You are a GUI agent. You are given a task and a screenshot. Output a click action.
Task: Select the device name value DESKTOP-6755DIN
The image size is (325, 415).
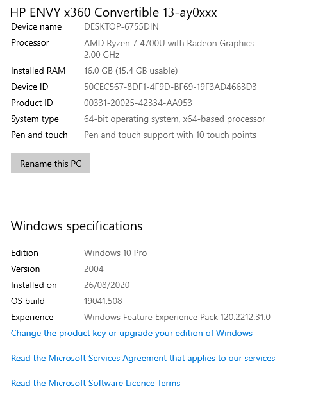[121, 26]
